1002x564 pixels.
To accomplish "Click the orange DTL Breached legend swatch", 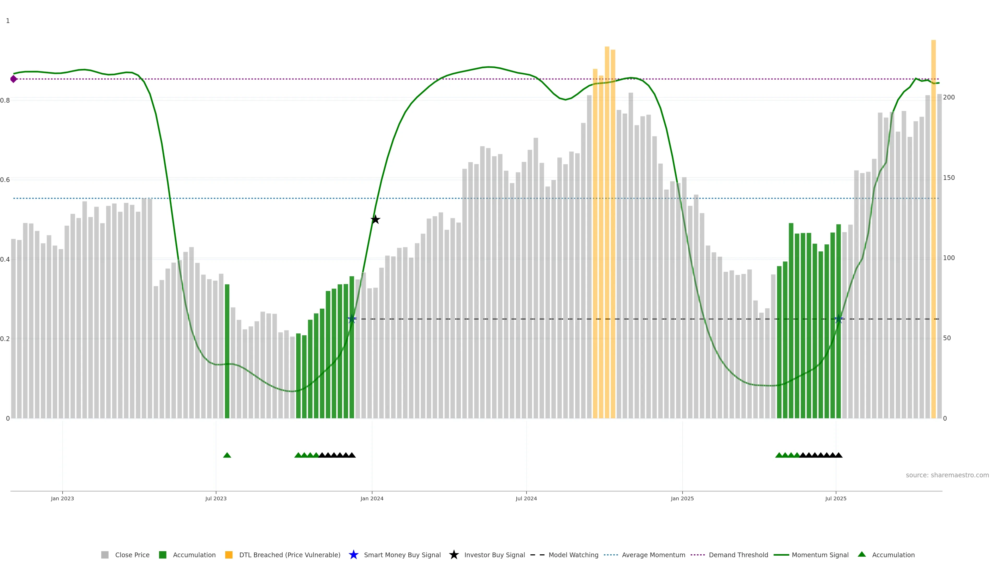I will (229, 555).
